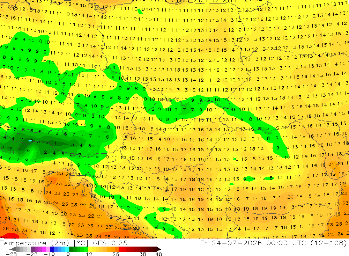Click the "Temperature (2m) [°C]" map title
349x256 pixels.
tap(44, 243)
